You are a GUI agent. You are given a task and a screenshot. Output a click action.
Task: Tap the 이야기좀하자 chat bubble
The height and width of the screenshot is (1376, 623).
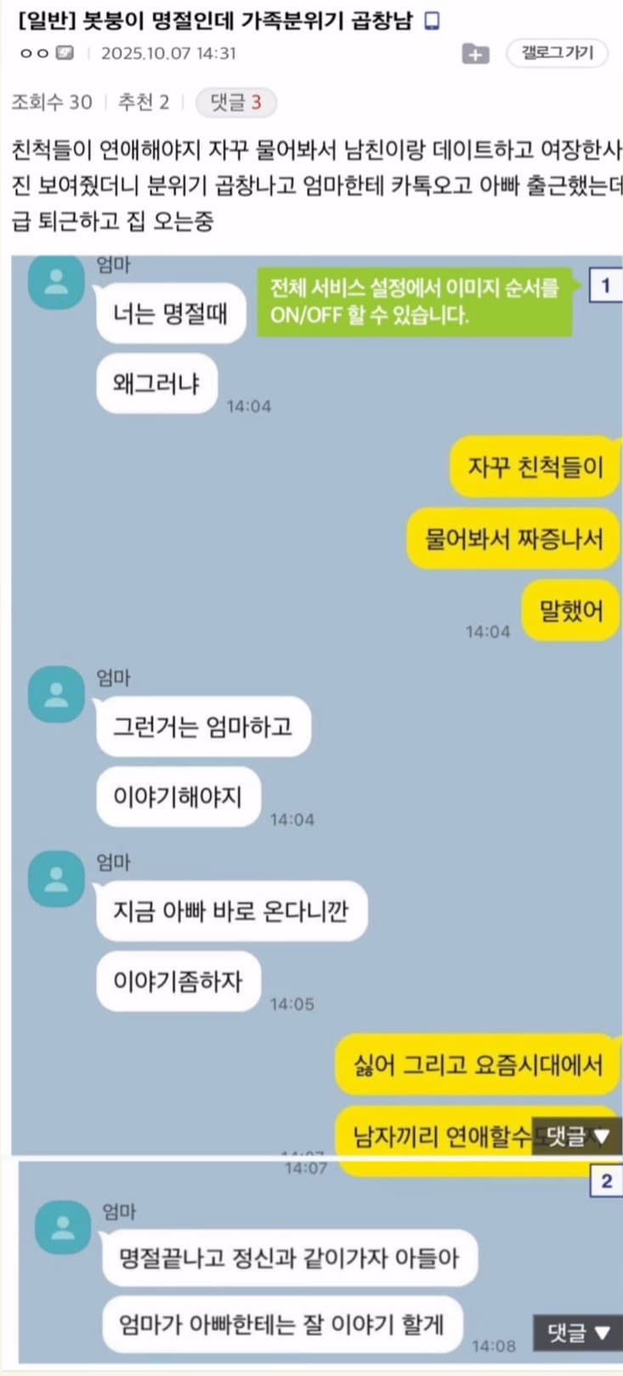point(178,981)
